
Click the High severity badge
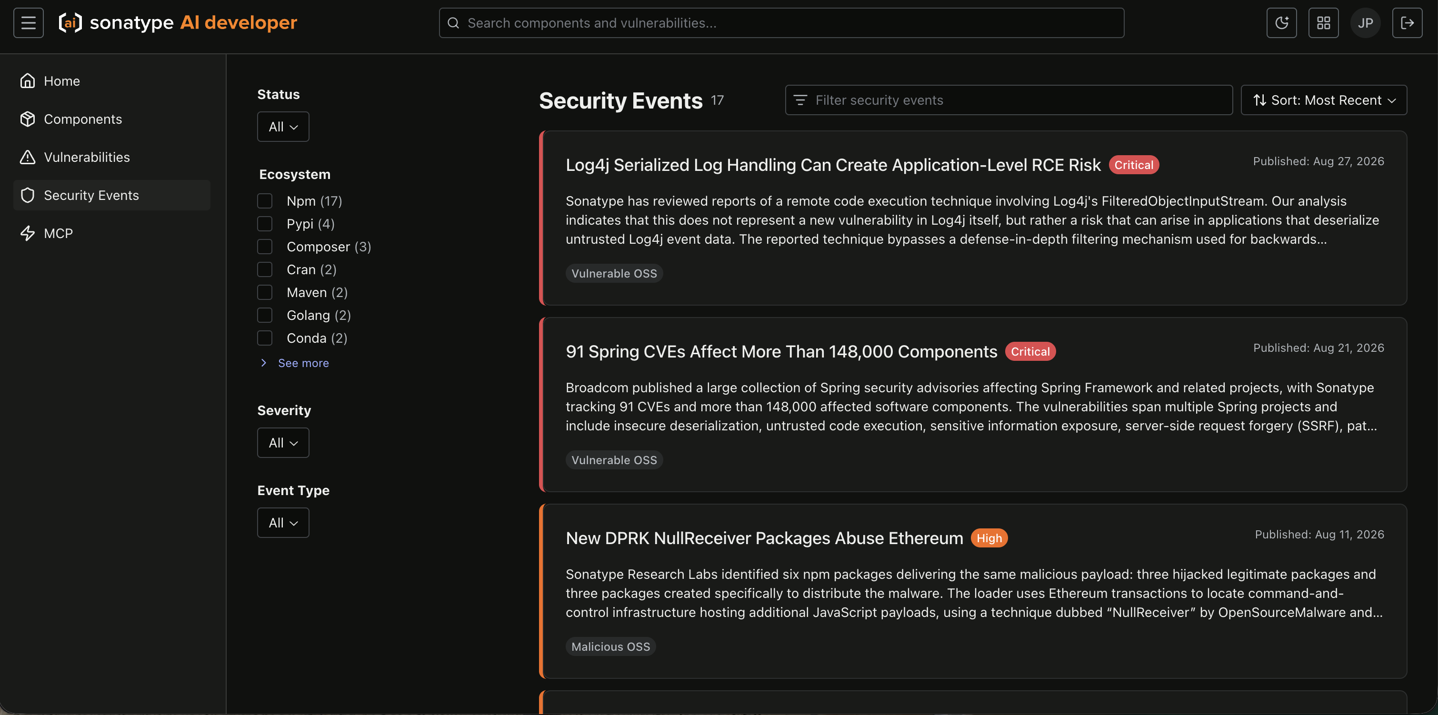(x=989, y=537)
